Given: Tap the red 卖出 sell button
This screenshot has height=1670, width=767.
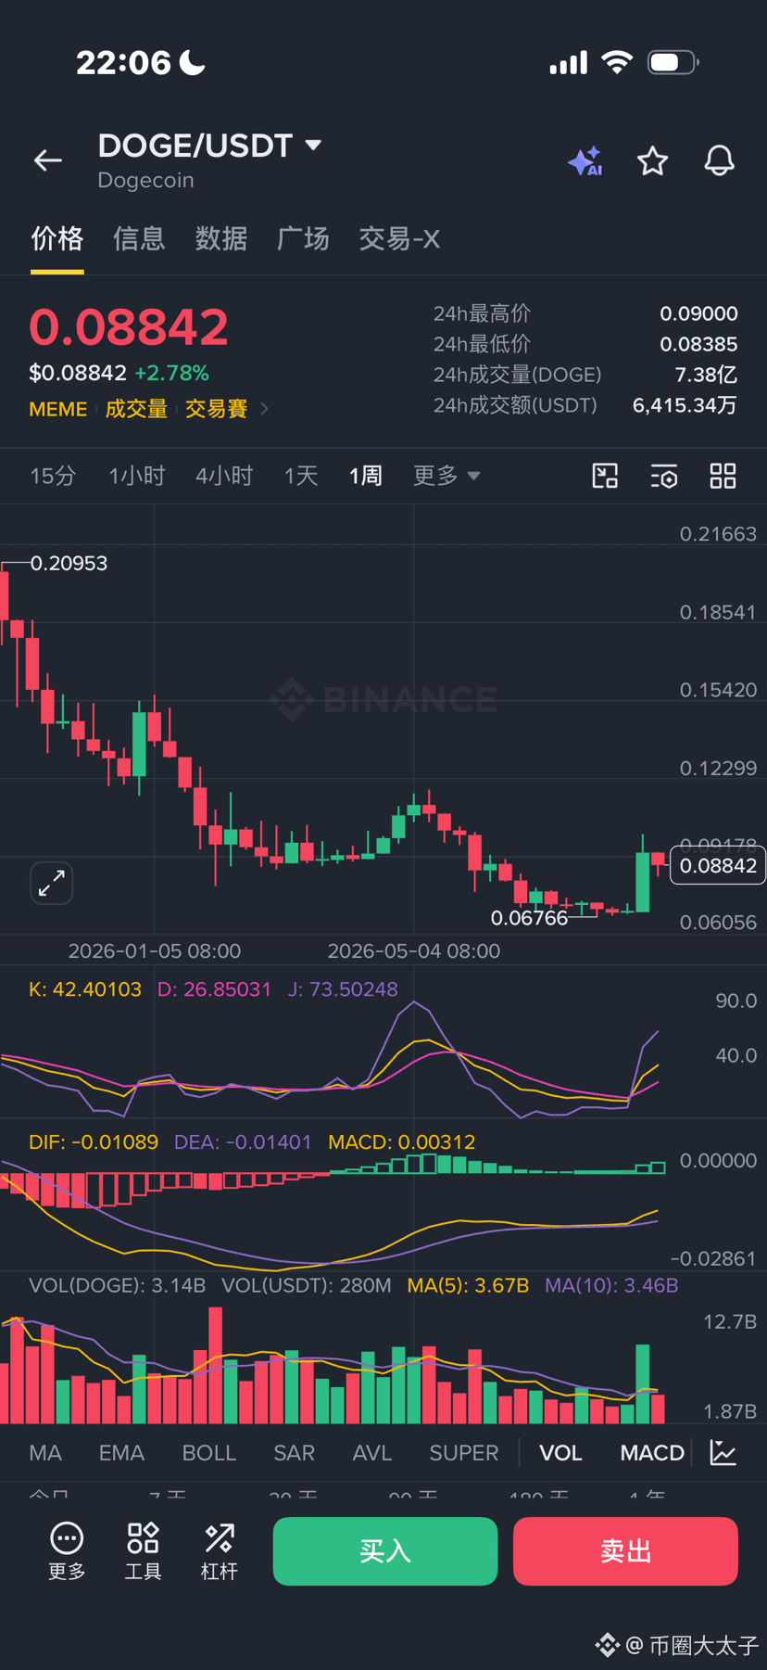Looking at the screenshot, I should [x=626, y=1551].
